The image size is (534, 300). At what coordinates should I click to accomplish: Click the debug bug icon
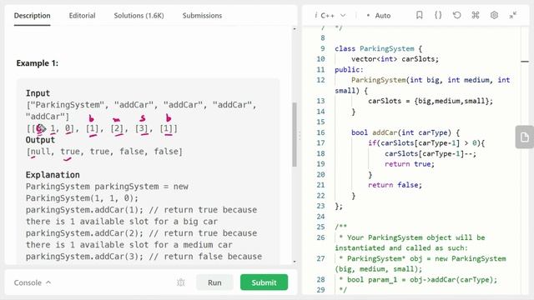click(181, 282)
